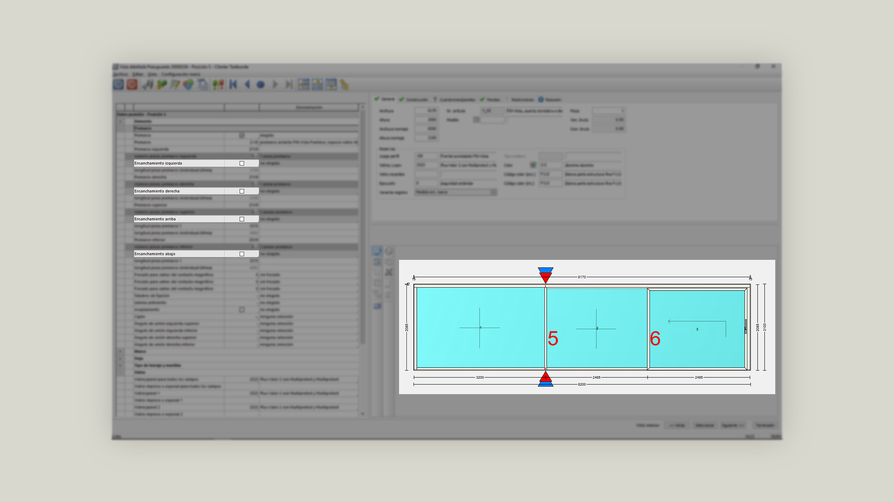894x502 pixels.
Task: Click the red round toolbar icon
Action: point(132,85)
